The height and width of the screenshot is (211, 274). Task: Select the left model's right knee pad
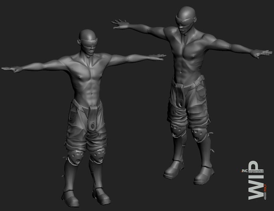[x=77, y=156]
